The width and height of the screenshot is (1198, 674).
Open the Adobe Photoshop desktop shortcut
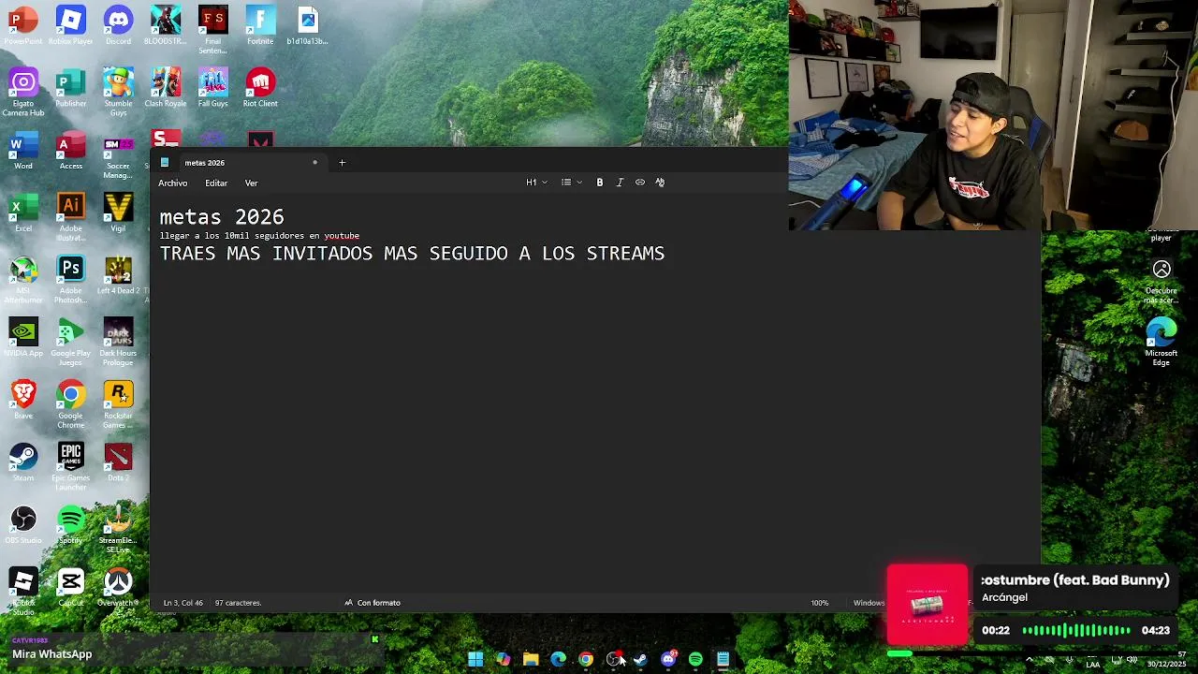tap(71, 280)
